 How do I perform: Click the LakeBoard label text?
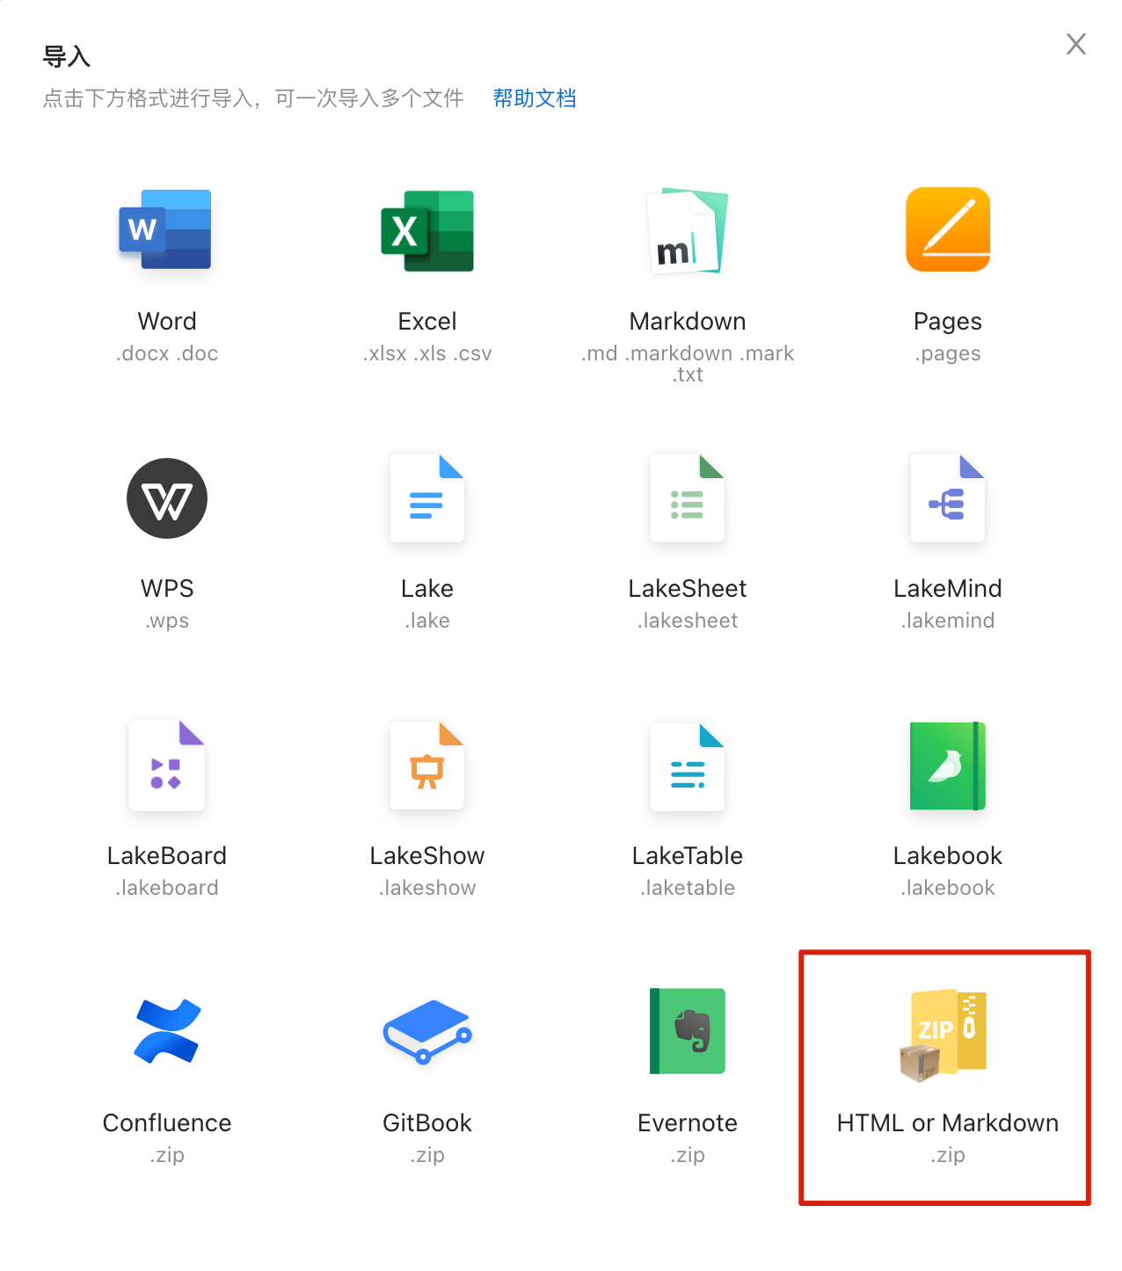click(x=167, y=856)
